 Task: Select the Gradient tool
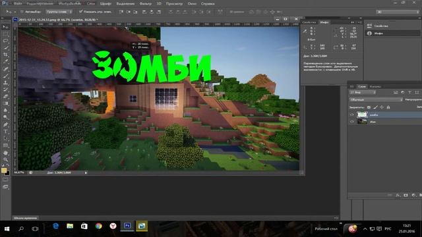coord(5,103)
